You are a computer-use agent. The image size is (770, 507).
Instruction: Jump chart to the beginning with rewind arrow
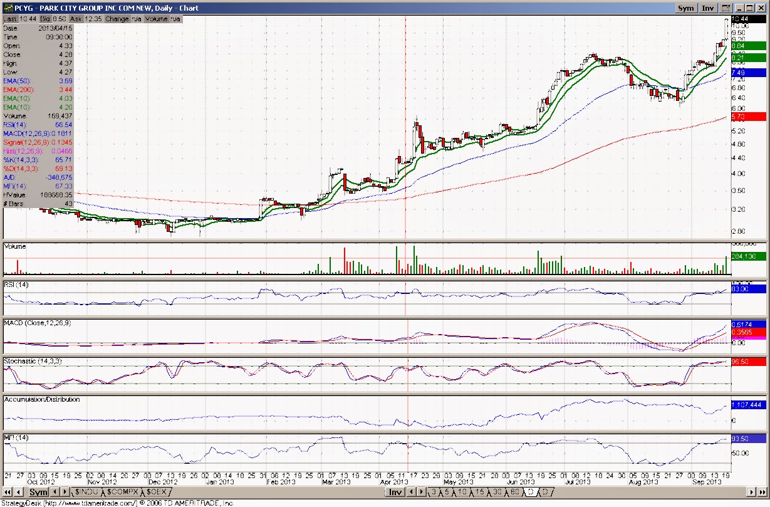pyautogui.click(x=8, y=492)
